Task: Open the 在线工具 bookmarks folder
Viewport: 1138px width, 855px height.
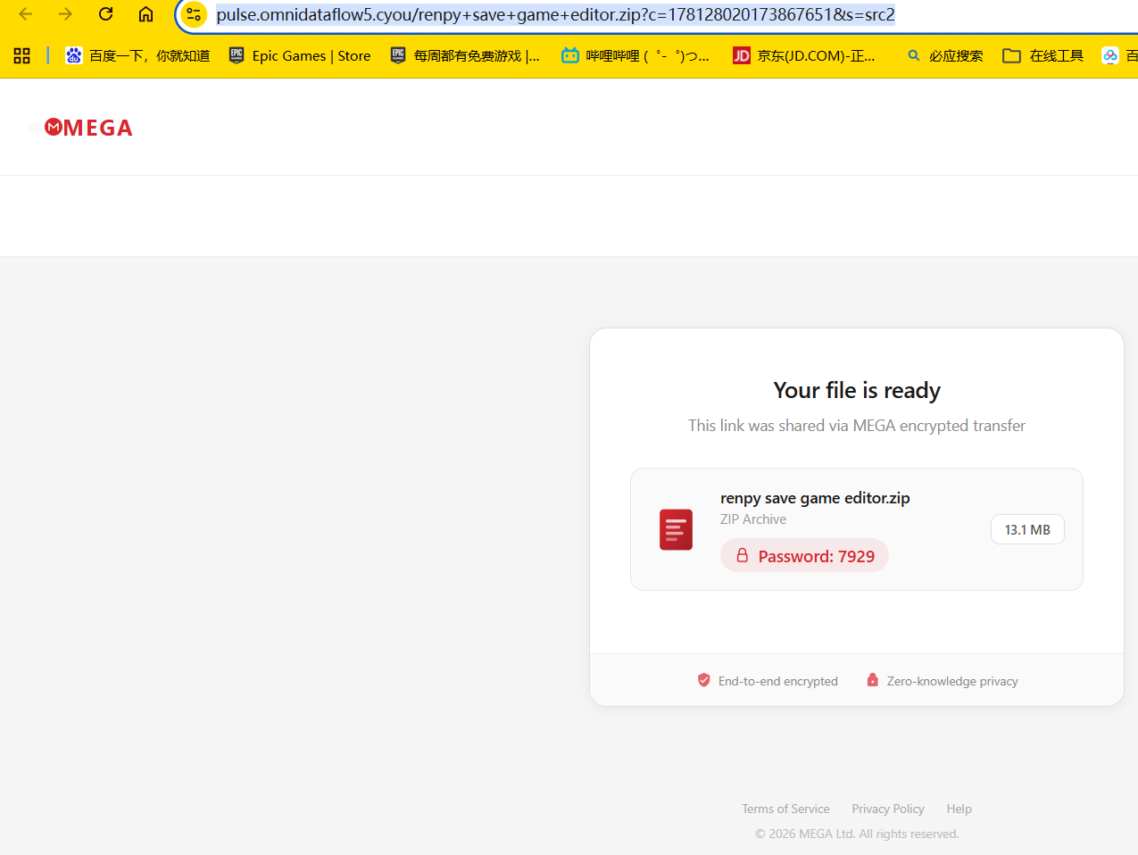Action: pos(1042,55)
